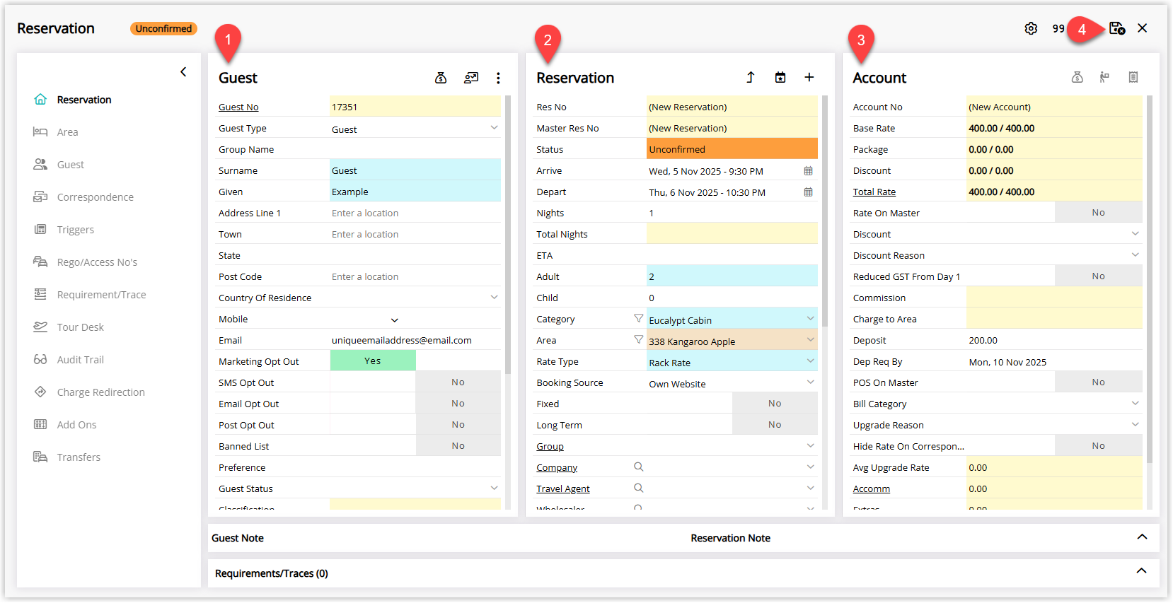Click the Guest No link
This screenshot has width=1173, height=603.
[238, 107]
